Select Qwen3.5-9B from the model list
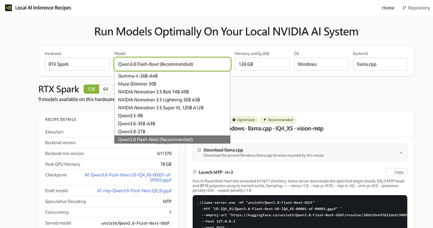The image size is (433, 228). tap(172, 116)
